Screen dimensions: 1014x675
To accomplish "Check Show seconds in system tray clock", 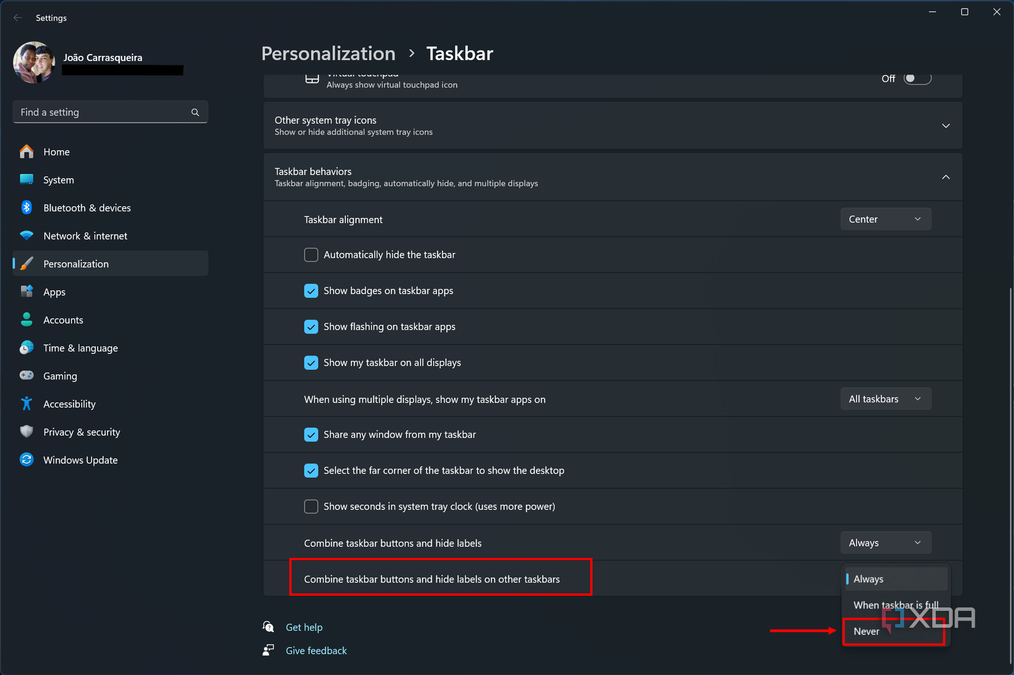I will pos(311,507).
